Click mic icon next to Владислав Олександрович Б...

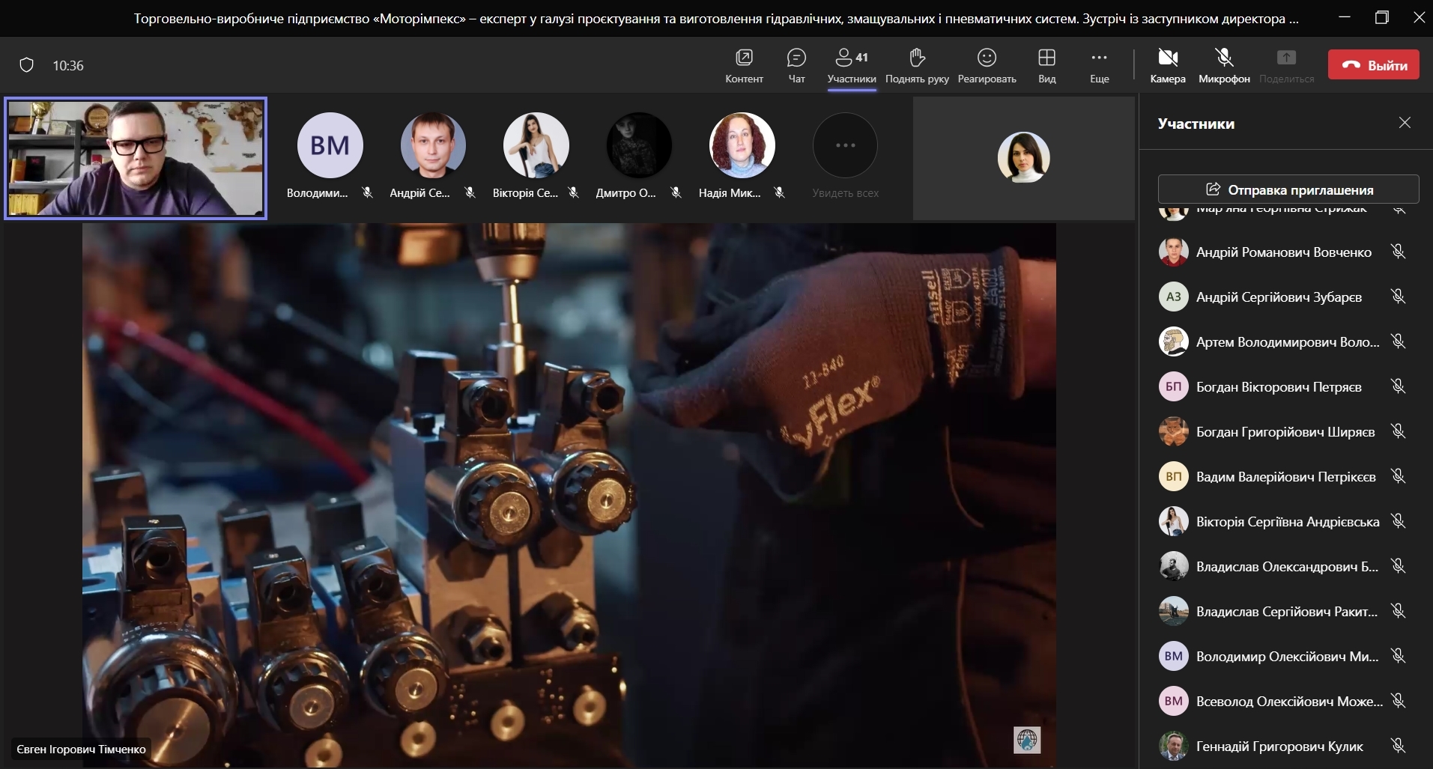[1398, 566]
